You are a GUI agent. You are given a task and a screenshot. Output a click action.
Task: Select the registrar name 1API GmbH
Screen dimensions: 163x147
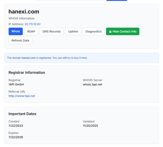click(x=16, y=85)
